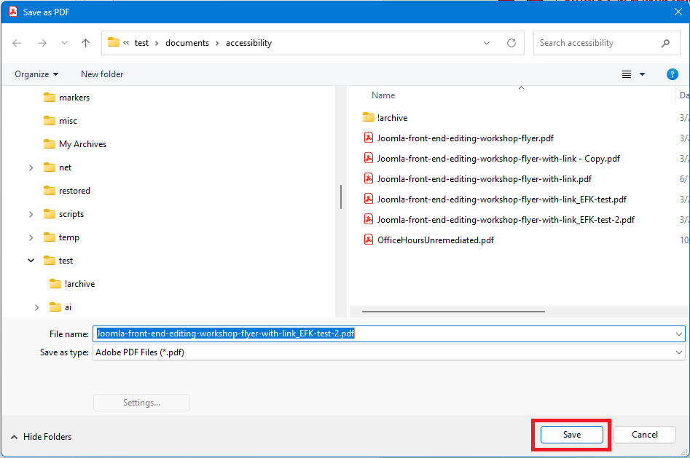This screenshot has height=458, width=690.
Task: Click the Search accessibility field
Action: [x=607, y=43]
